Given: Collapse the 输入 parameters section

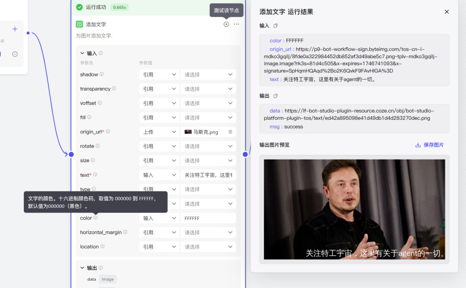Looking at the screenshot, I should (x=82, y=53).
